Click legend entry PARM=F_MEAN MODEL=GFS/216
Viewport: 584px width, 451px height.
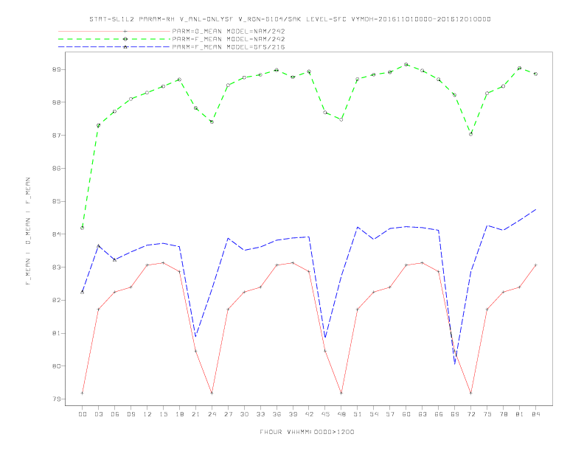pos(229,47)
